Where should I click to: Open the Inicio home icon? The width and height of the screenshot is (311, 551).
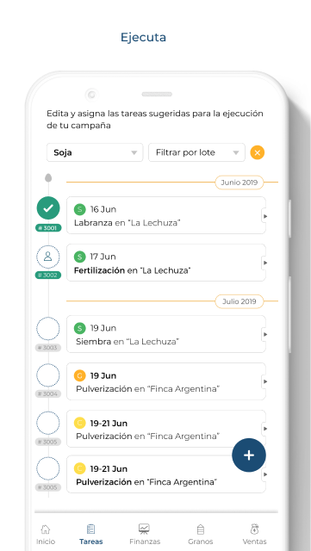coord(46,529)
